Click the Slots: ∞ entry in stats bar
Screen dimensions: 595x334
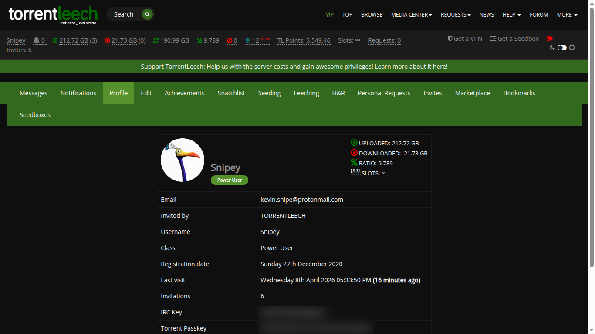coord(349,40)
